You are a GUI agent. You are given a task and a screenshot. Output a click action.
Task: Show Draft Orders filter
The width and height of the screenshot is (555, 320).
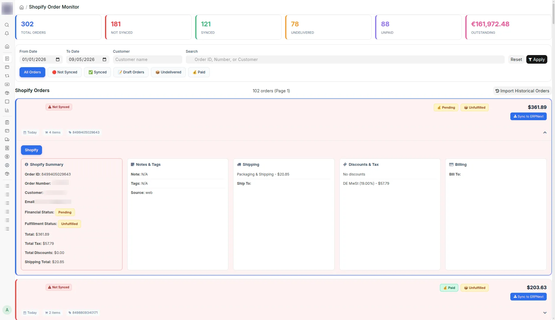pyautogui.click(x=131, y=72)
